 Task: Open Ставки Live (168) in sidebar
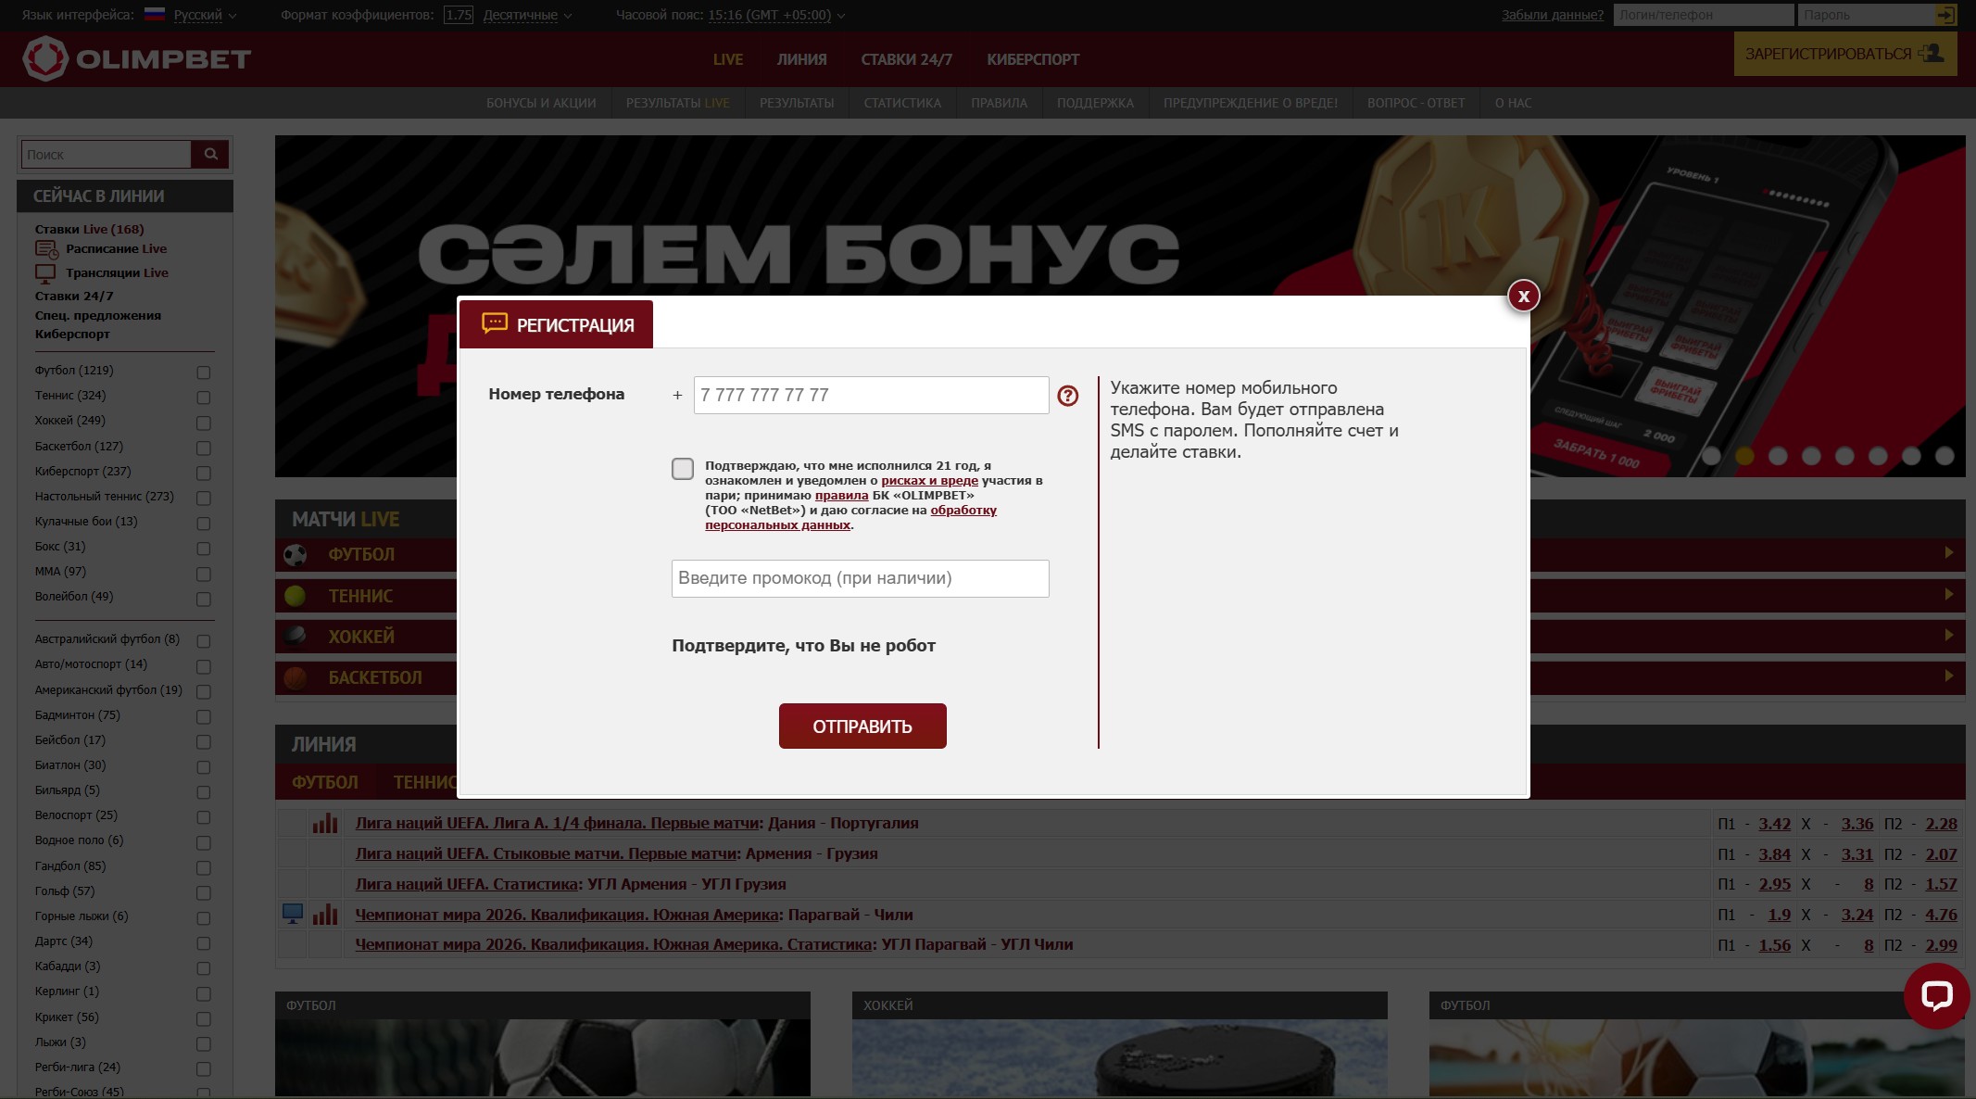pyautogui.click(x=89, y=229)
